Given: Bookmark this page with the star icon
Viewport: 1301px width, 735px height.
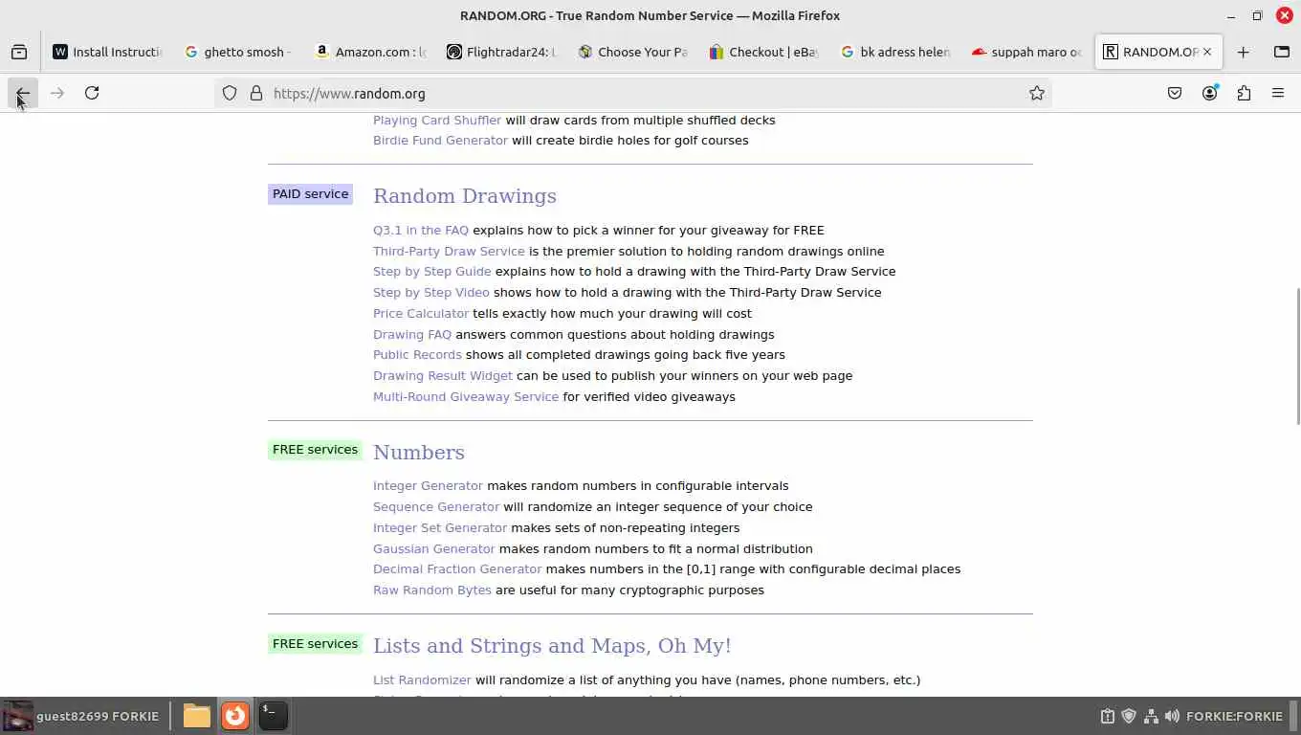Looking at the screenshot, I should pos(1036,93).
